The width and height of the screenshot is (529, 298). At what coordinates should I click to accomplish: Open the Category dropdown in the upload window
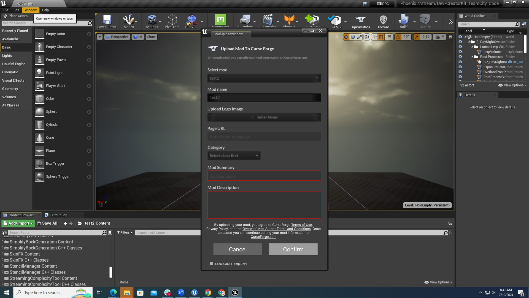[234, 156]
